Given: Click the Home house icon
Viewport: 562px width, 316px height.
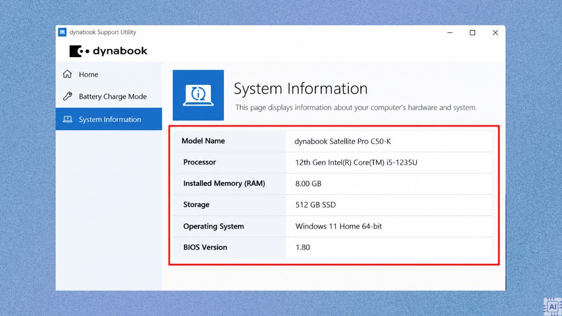Looking at the screenshot, I should point(67,74).
